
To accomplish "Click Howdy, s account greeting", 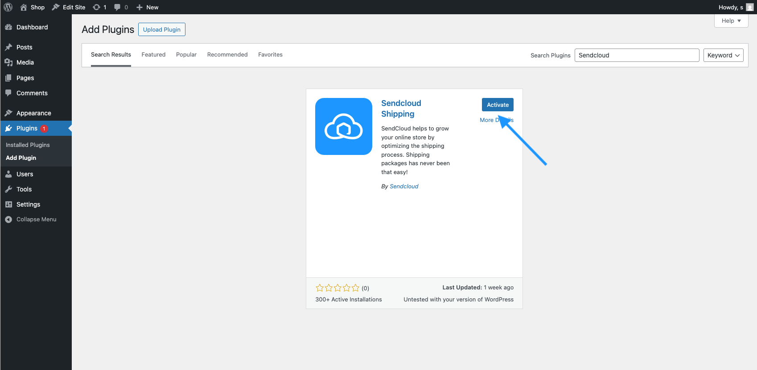I will pos(731,7).
